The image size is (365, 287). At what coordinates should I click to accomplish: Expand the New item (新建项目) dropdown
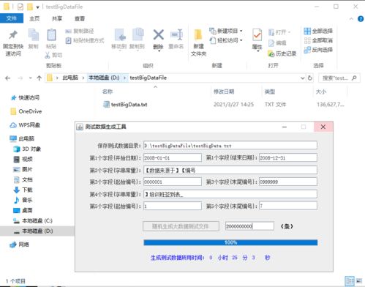(x=241, y=31)
